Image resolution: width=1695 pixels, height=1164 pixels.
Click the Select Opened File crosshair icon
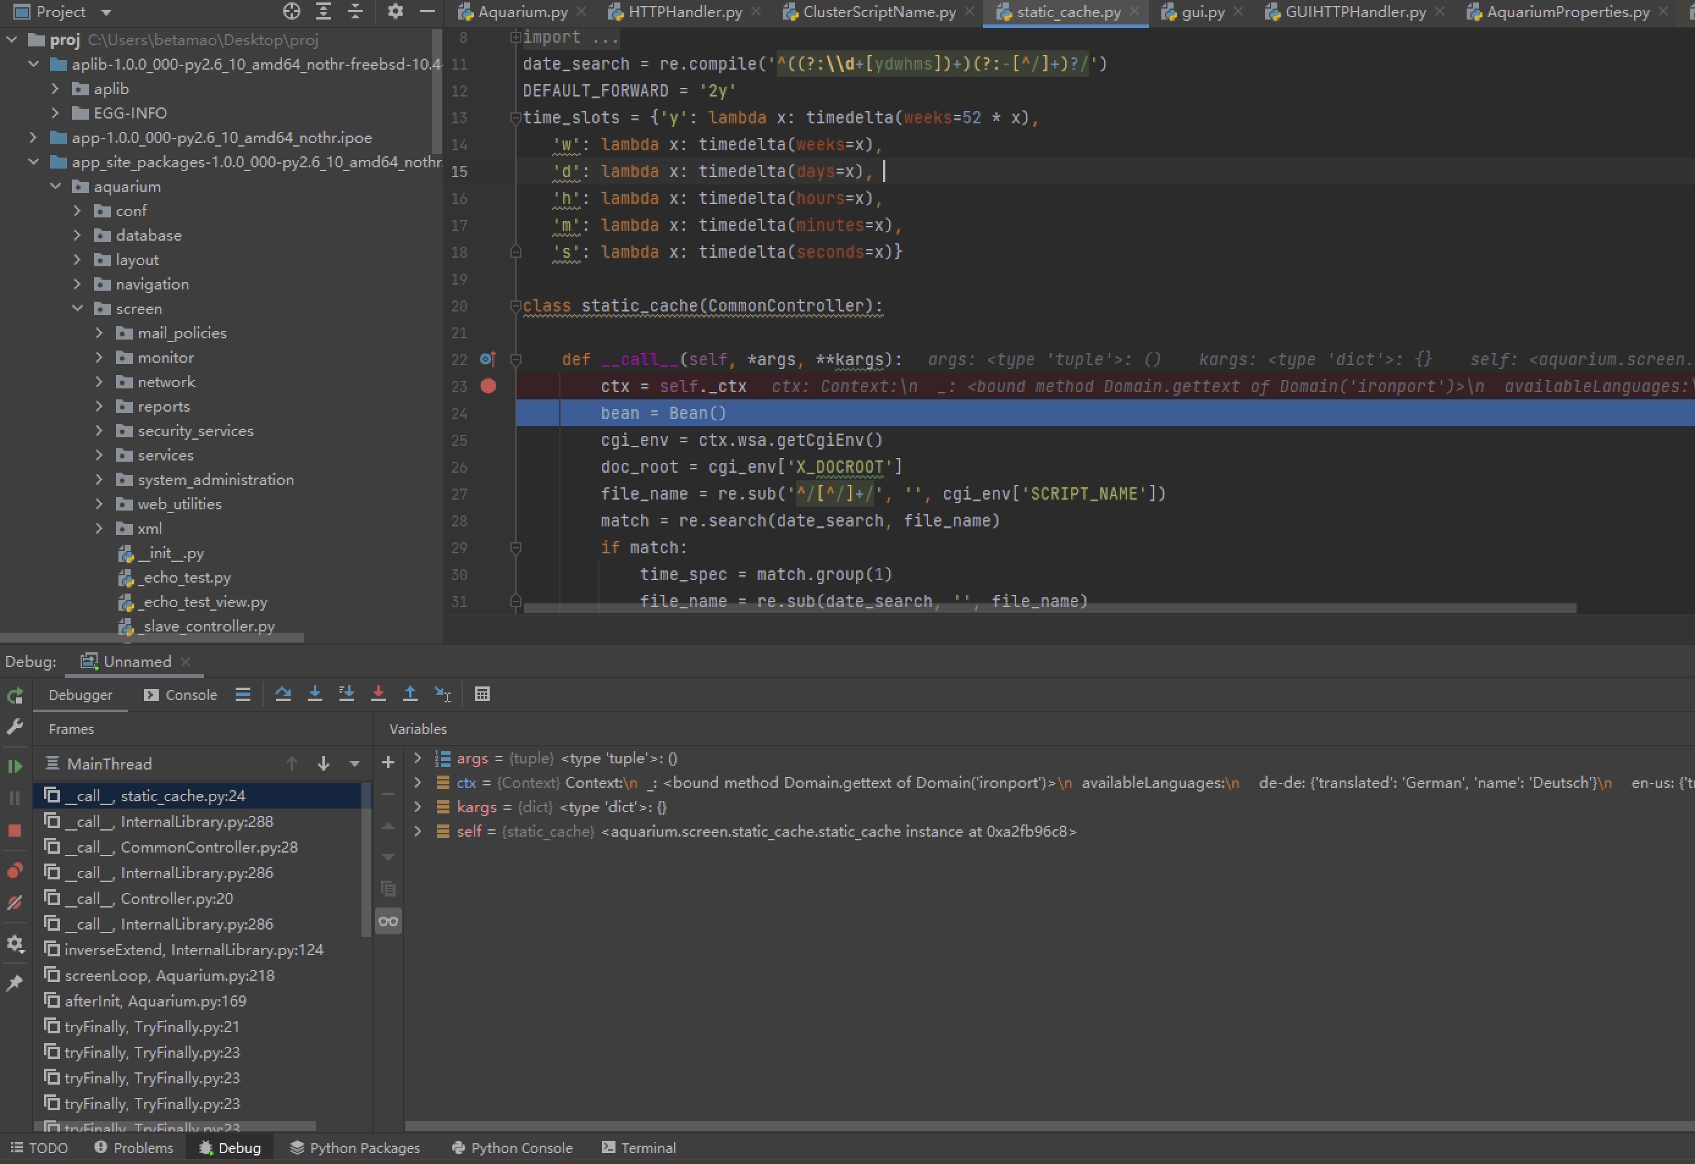(291, 11)
